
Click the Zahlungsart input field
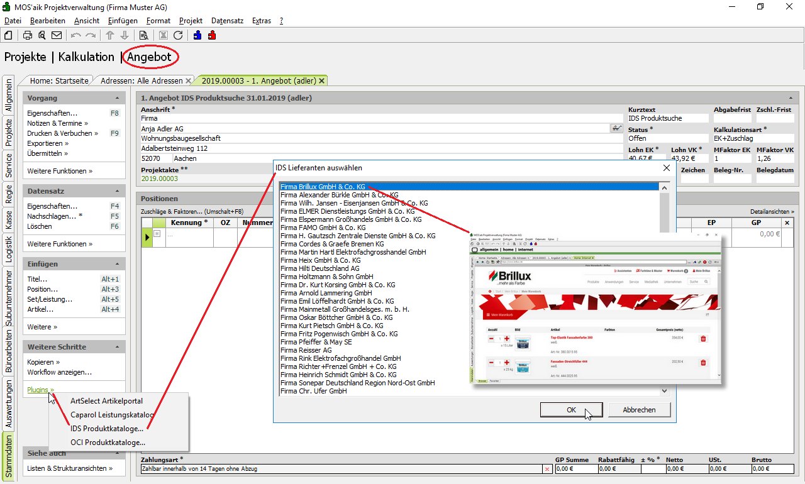[x=341, y=469]
